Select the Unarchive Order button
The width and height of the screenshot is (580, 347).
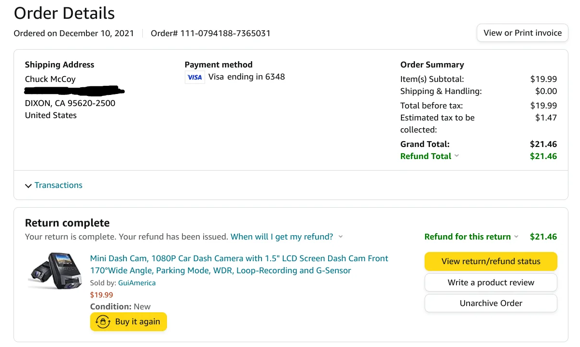pyautogui.click(x=491, y=303)
